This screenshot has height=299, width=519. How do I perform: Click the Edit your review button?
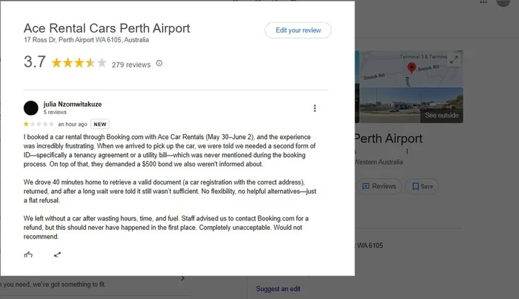(298, 30)
